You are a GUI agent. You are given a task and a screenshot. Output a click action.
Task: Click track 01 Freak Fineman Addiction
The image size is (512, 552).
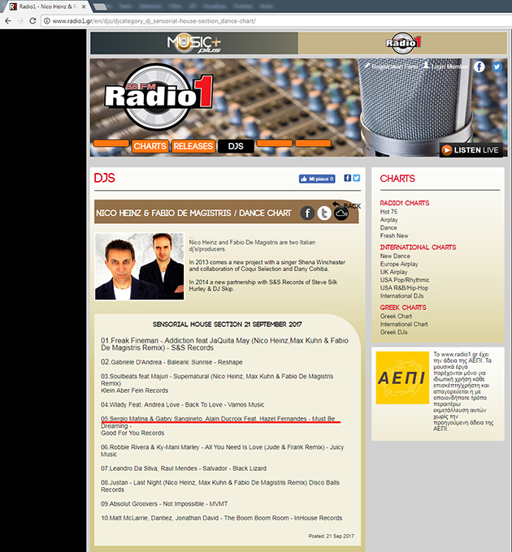(x=225, y=344)
